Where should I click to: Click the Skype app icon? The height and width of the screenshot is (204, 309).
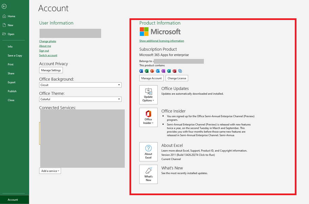pos(180,71)
